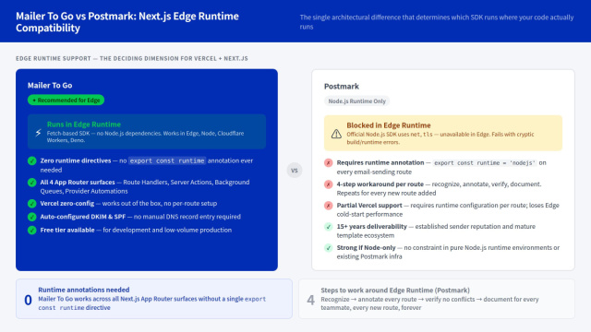Image resolution: width=591 pixels, height=332 pixels.
Task: Click the warning triangle icon in Blocked in Edge Runtime
Action: (x=336, y=134)
